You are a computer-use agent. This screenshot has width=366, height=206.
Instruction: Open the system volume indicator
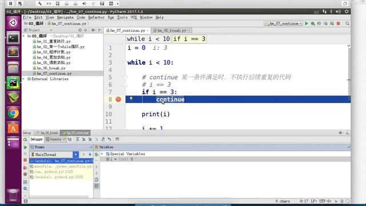(338, 11)
